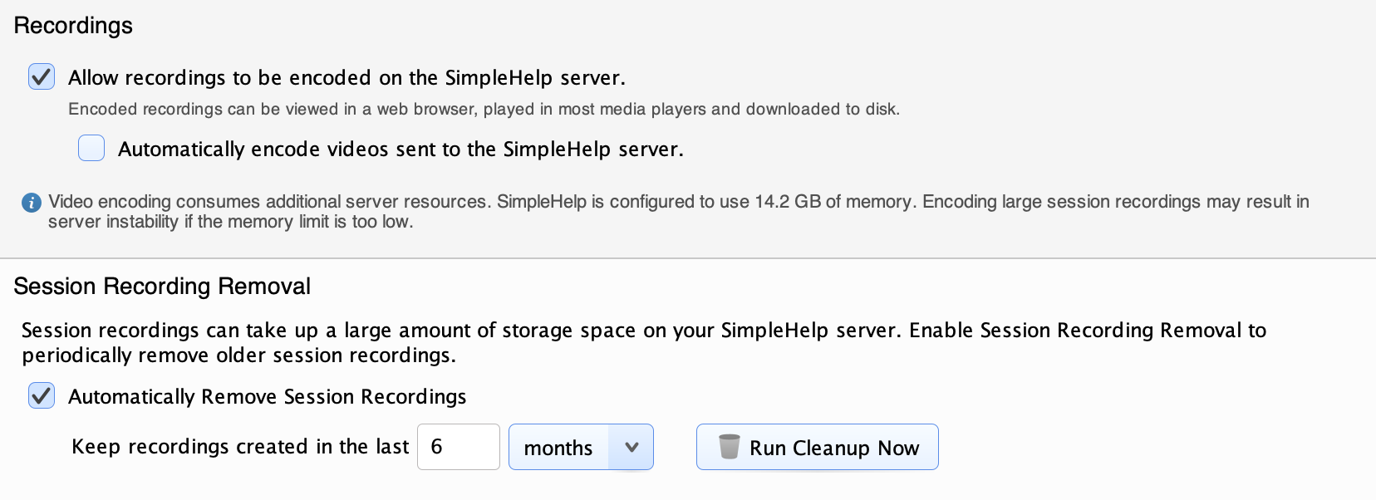The width and height of the screenshot is (1376, 500).
Task: Select the Recordings section heading
Action: click(73, 26)
